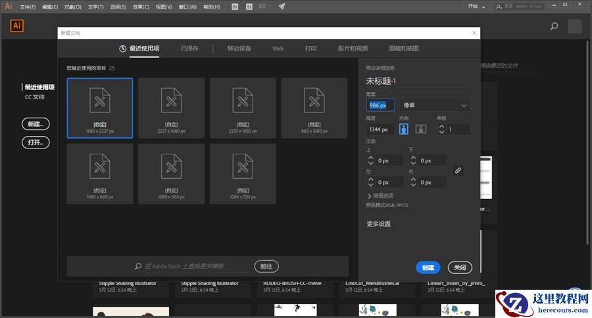Viewport: 592px width, 318px height.
Task: Select landscape orientation icon
Action: click(x=421, y=129)
